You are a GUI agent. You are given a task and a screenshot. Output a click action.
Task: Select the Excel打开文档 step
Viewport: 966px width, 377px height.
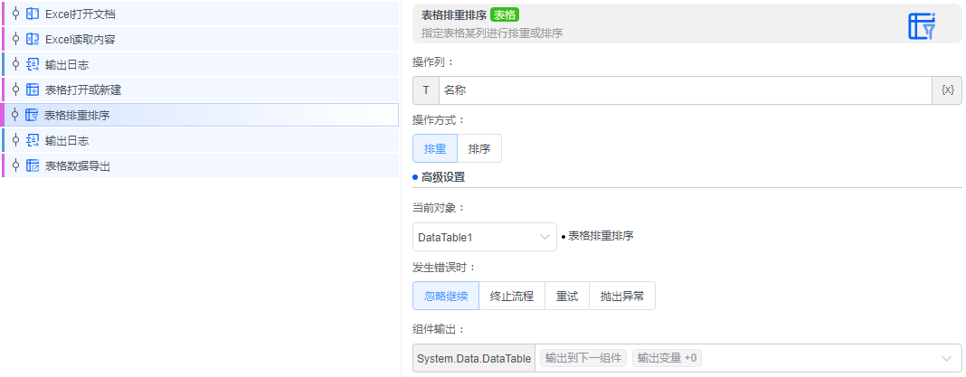coord(201,14)
